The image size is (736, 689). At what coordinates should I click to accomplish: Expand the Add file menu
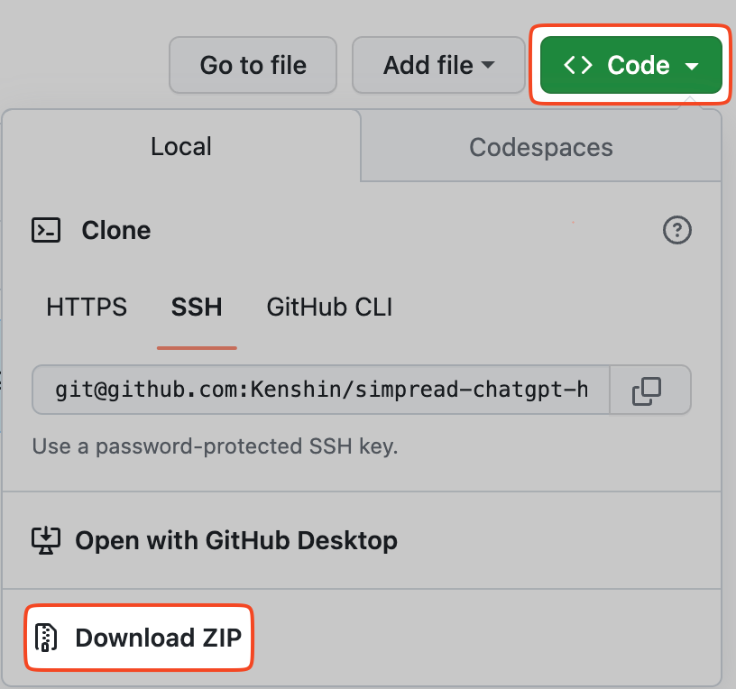click(438, 65)
